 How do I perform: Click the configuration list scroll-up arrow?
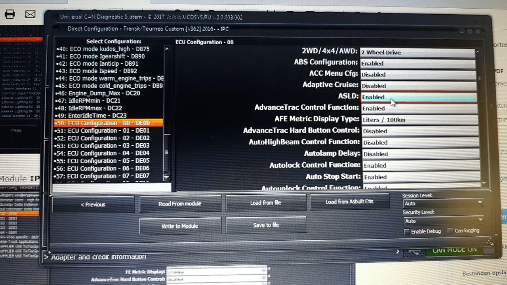tap(167, 49)
